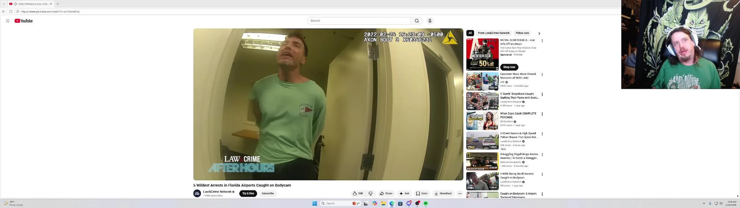Click the Try it free button

[248, 193]
